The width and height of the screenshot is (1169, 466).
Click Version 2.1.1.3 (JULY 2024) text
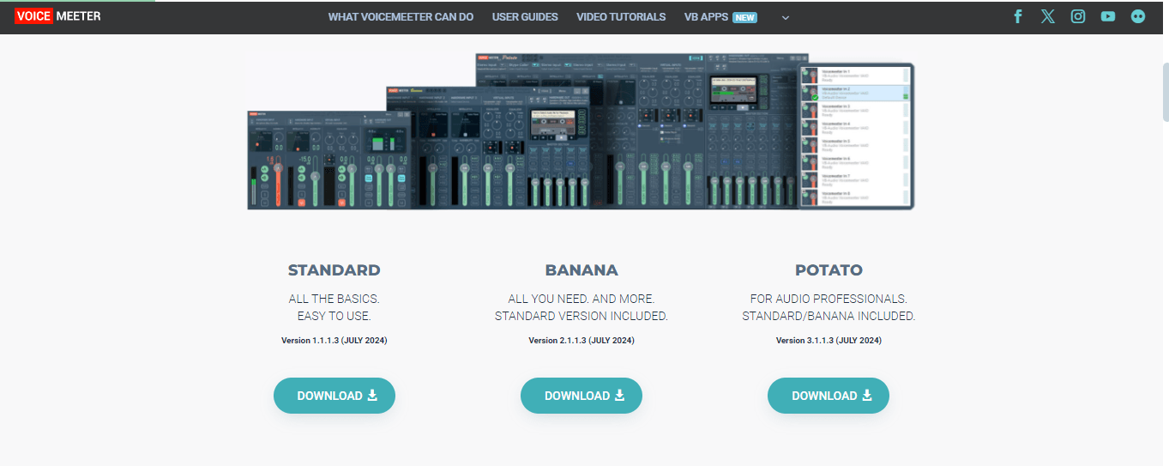pos(581,341)
